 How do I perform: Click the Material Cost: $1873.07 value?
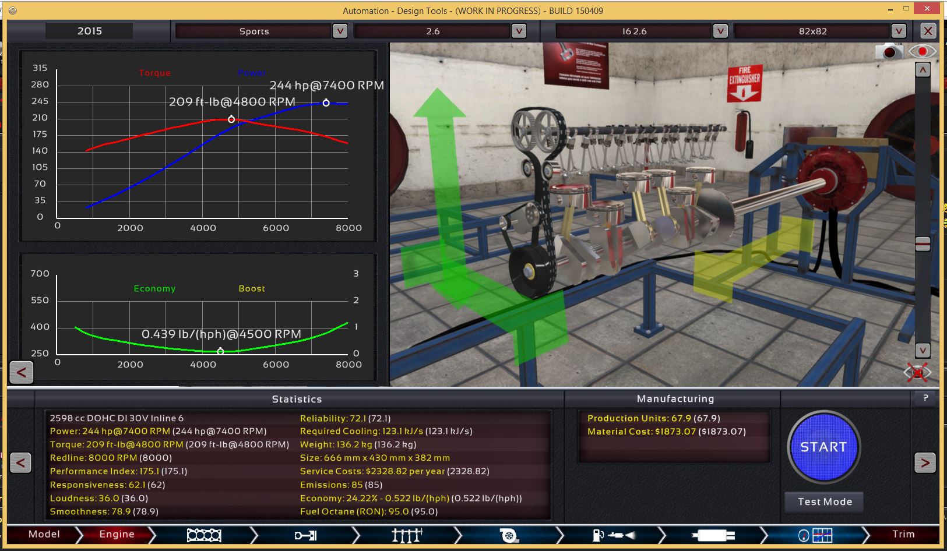pos(667,432)
